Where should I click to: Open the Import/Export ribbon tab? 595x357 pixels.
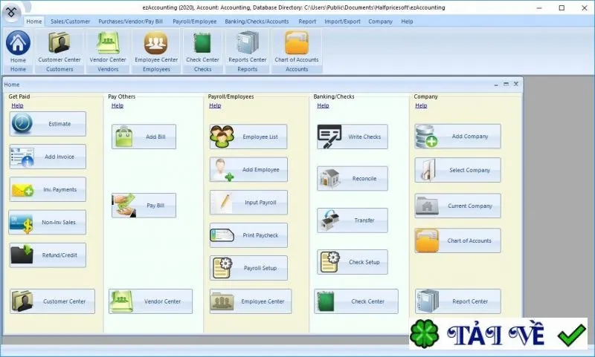click(342, 22)
